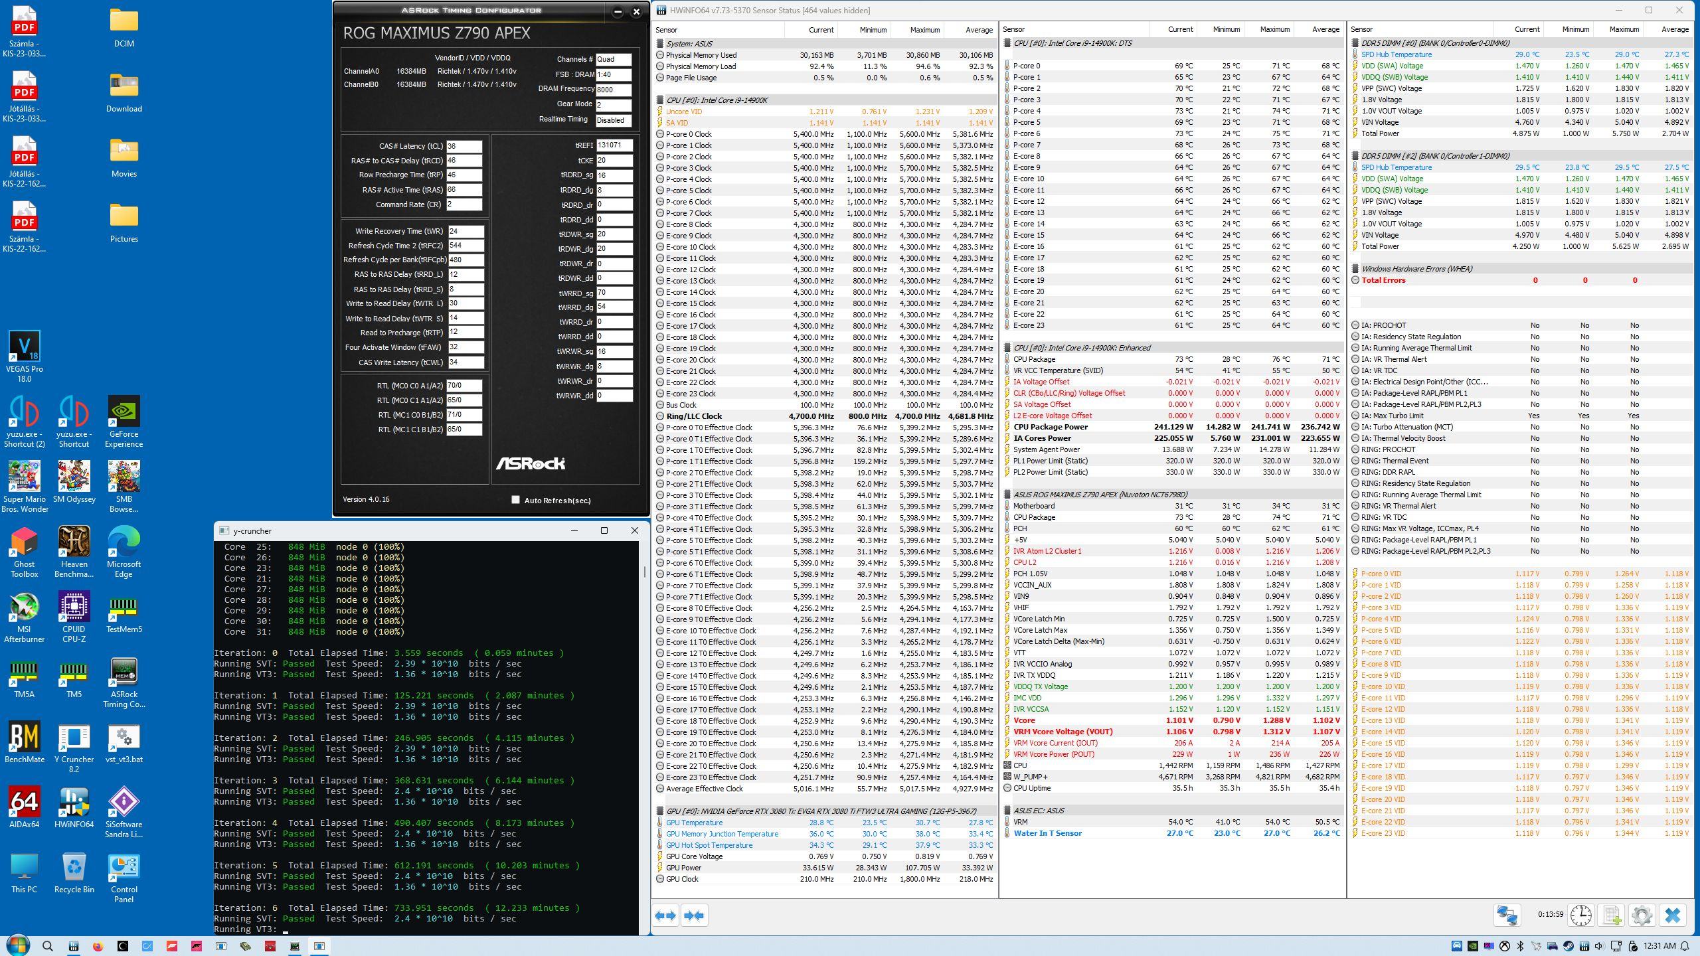Toggle Auto Refresh(sec) checkbox in Timing Configurator
The image size is (1700, 956).
coord(515,500)
